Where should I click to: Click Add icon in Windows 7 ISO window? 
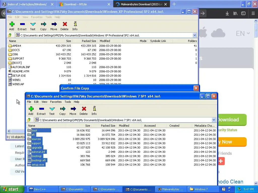[31, 109]
